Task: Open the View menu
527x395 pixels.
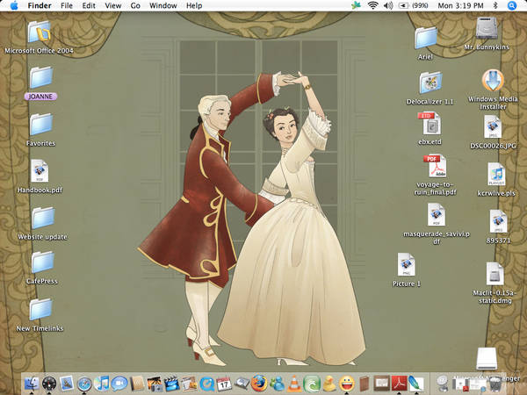Action: click(x=113, y=6)
